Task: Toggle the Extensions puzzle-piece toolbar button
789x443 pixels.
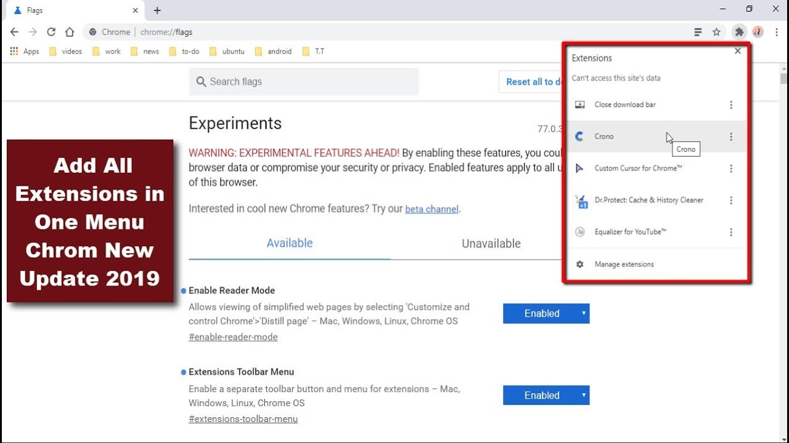Action: pos(739,32)
